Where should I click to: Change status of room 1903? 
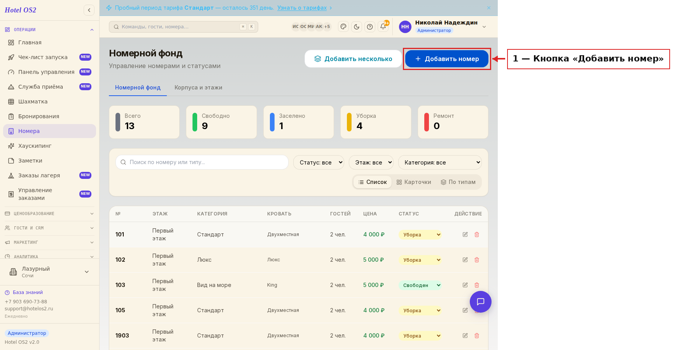tap(420, 336)
